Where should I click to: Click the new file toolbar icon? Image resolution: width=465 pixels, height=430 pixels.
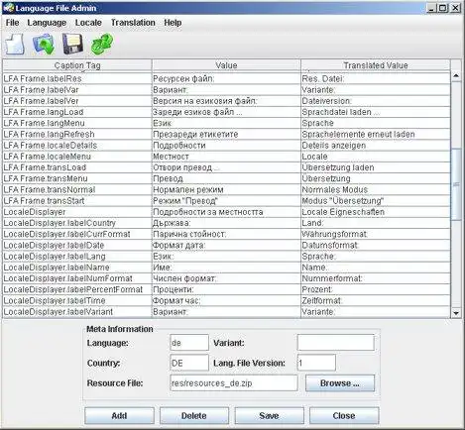point(15,44)
